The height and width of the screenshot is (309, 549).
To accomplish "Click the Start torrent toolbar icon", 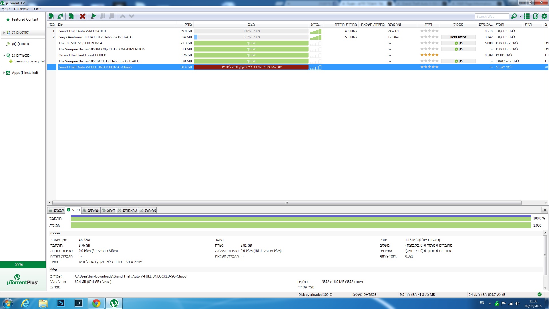I will [94, 16].
